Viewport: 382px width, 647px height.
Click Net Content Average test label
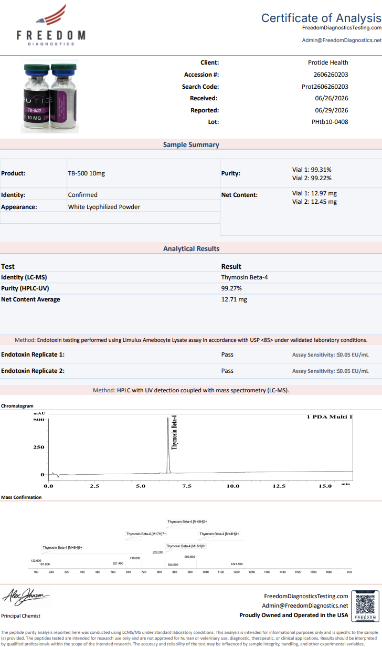(x=30, y=299)
